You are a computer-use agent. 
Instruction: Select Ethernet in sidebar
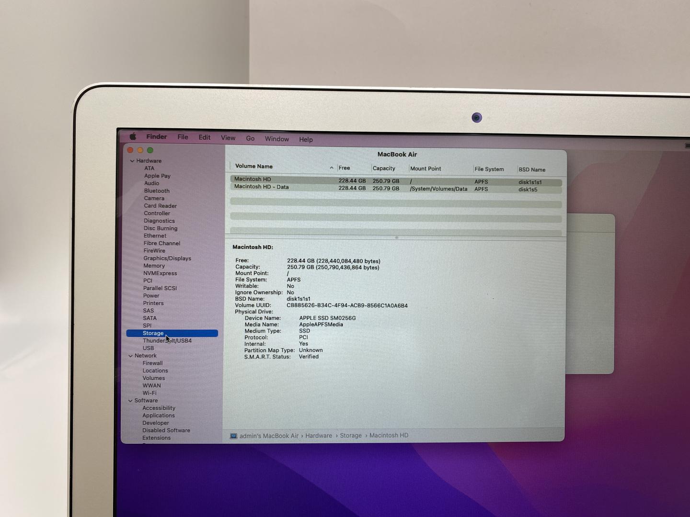tap(155, 236)
